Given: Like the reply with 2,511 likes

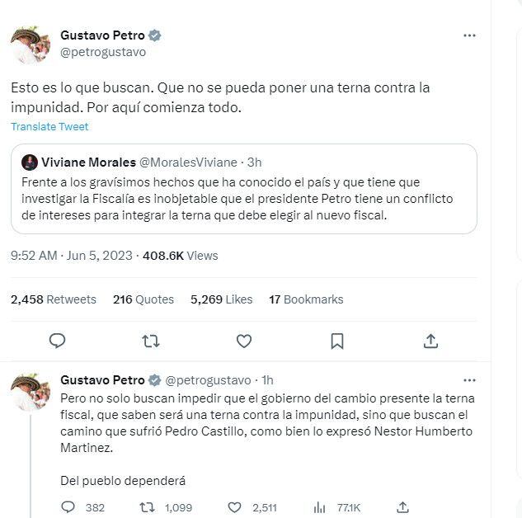Looking at the screenshot, I should pos(234,507).
